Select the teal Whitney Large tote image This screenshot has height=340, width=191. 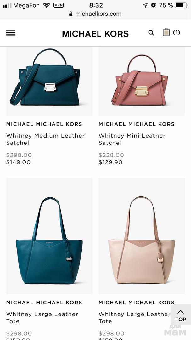[49, 236]
